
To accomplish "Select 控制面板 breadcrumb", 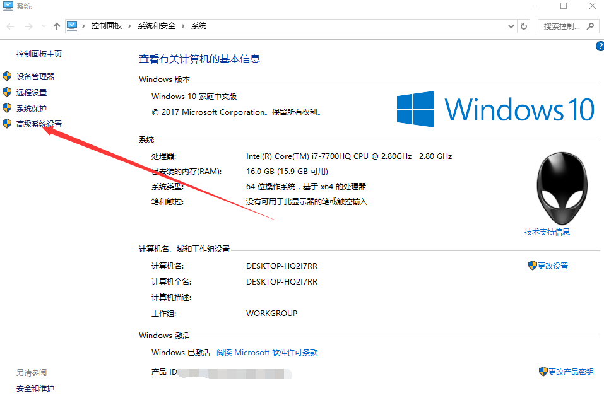I will 106,26.
